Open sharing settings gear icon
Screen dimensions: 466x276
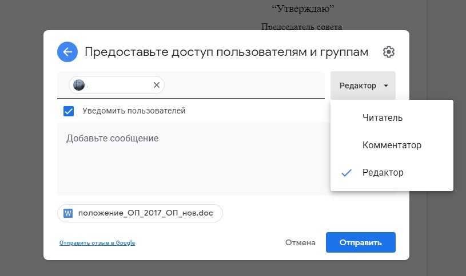click(389, 52)
